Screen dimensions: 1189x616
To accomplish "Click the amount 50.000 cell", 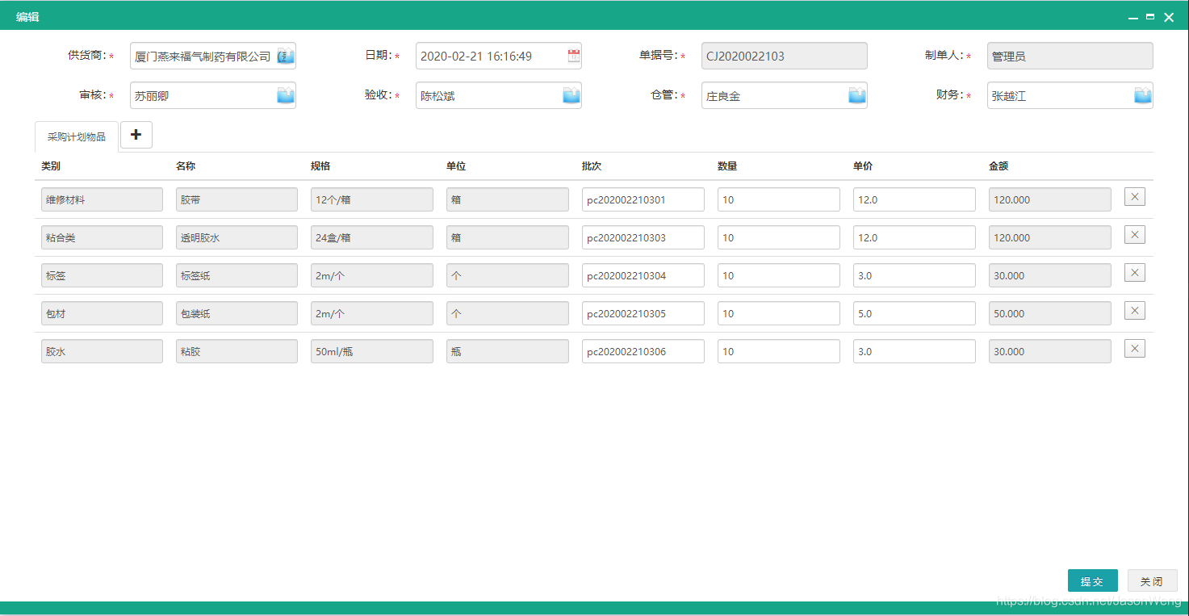I will [x=1050, y=313].
